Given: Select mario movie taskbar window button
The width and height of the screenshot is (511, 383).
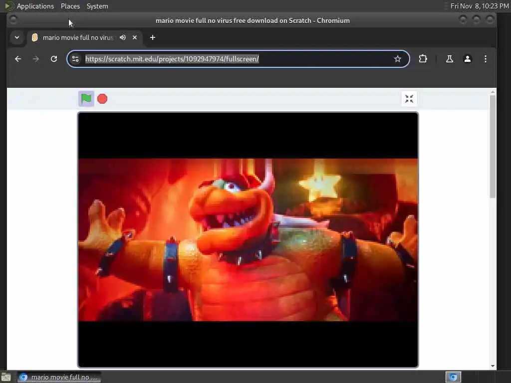Looking at the screenshot, I should 59,377.
